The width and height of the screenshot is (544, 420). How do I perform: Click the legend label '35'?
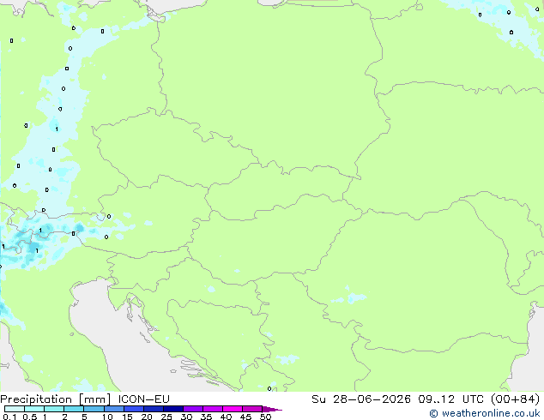(206, 417)
